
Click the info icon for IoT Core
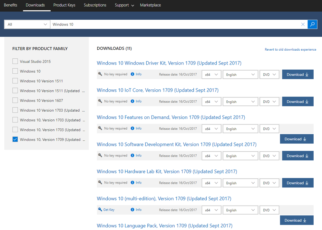[x=132, y=101]
